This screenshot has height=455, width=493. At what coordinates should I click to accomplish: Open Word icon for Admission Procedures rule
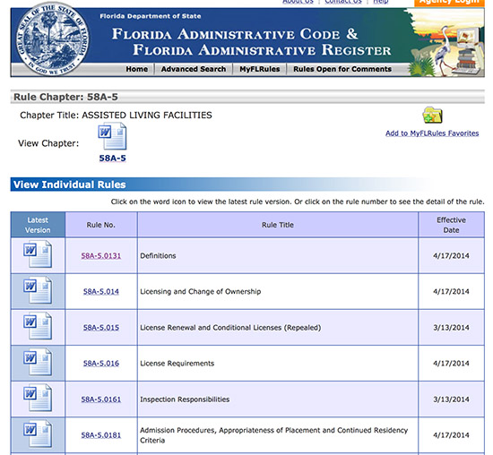(x=38, y=433)
